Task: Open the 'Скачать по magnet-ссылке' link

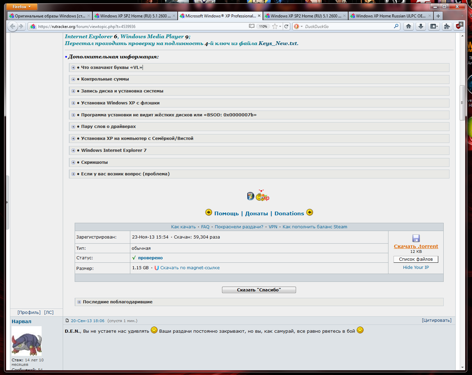Action: click(x=190, y=268)
